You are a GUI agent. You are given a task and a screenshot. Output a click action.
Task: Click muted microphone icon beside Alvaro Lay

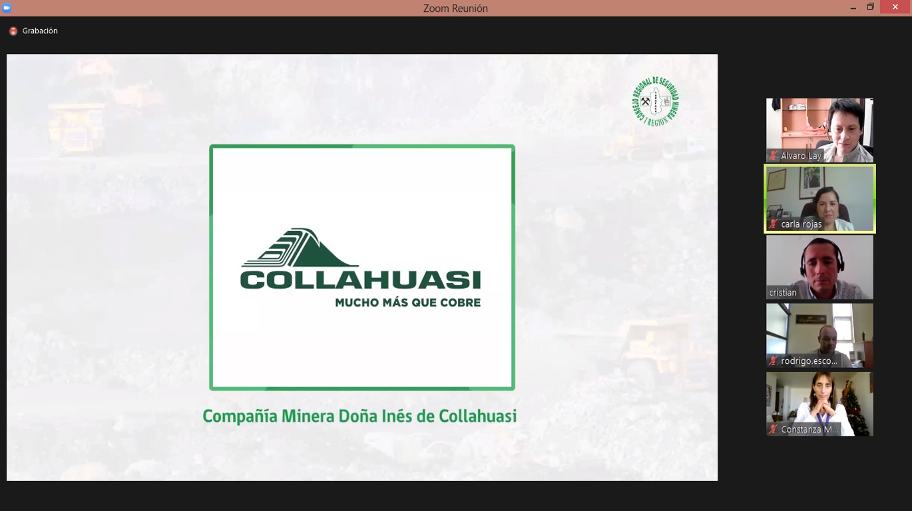[x=774, y=156]
